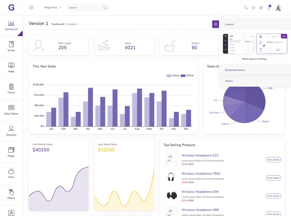
Task: Select the Dashboard sidebar item
Action: click(11, 26)
